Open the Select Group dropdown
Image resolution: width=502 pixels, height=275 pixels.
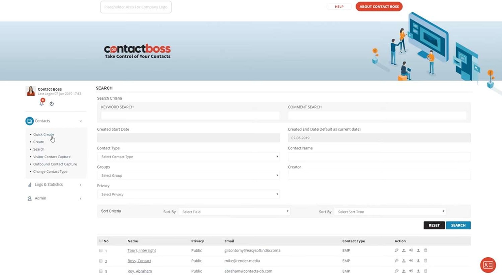click(188, 175)
